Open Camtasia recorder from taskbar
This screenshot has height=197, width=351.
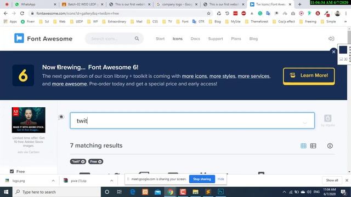(183, 192)
